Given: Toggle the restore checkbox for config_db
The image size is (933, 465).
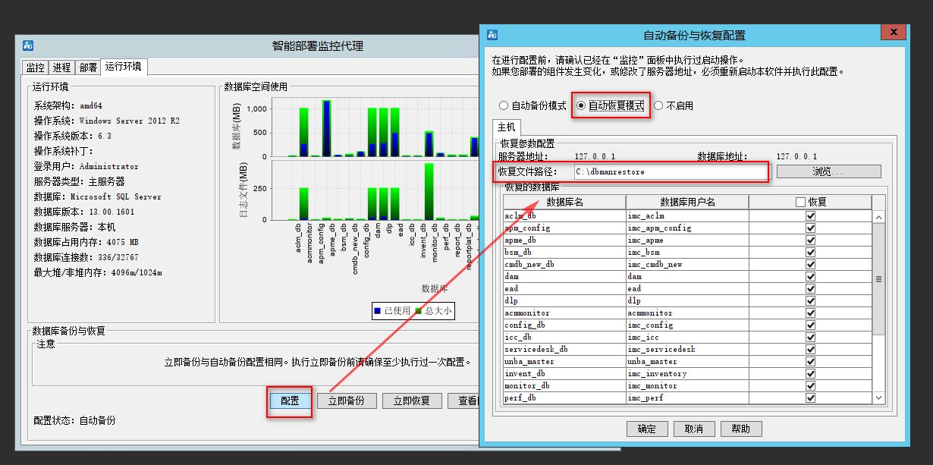Looking at the screenshot, I should click(810, 325).
